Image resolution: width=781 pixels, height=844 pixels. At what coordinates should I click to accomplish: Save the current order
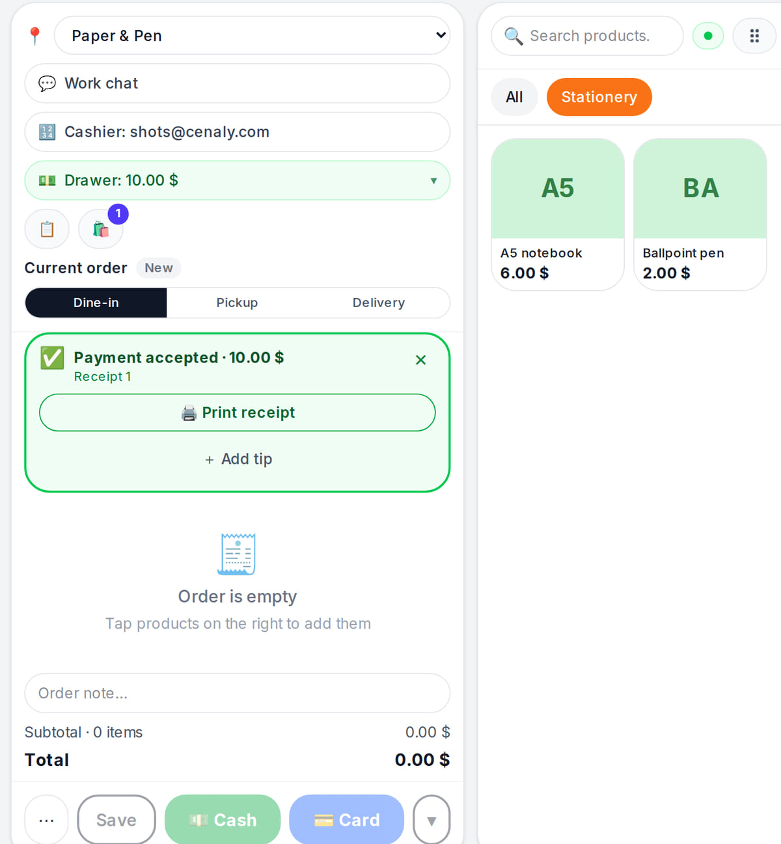(116, 820)
